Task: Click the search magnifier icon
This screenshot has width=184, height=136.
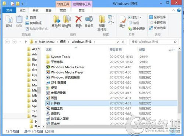Action: tap(175, 42)
